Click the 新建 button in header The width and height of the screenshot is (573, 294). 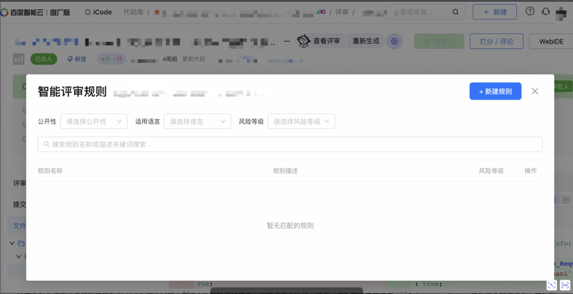click(x=495, y=12)
